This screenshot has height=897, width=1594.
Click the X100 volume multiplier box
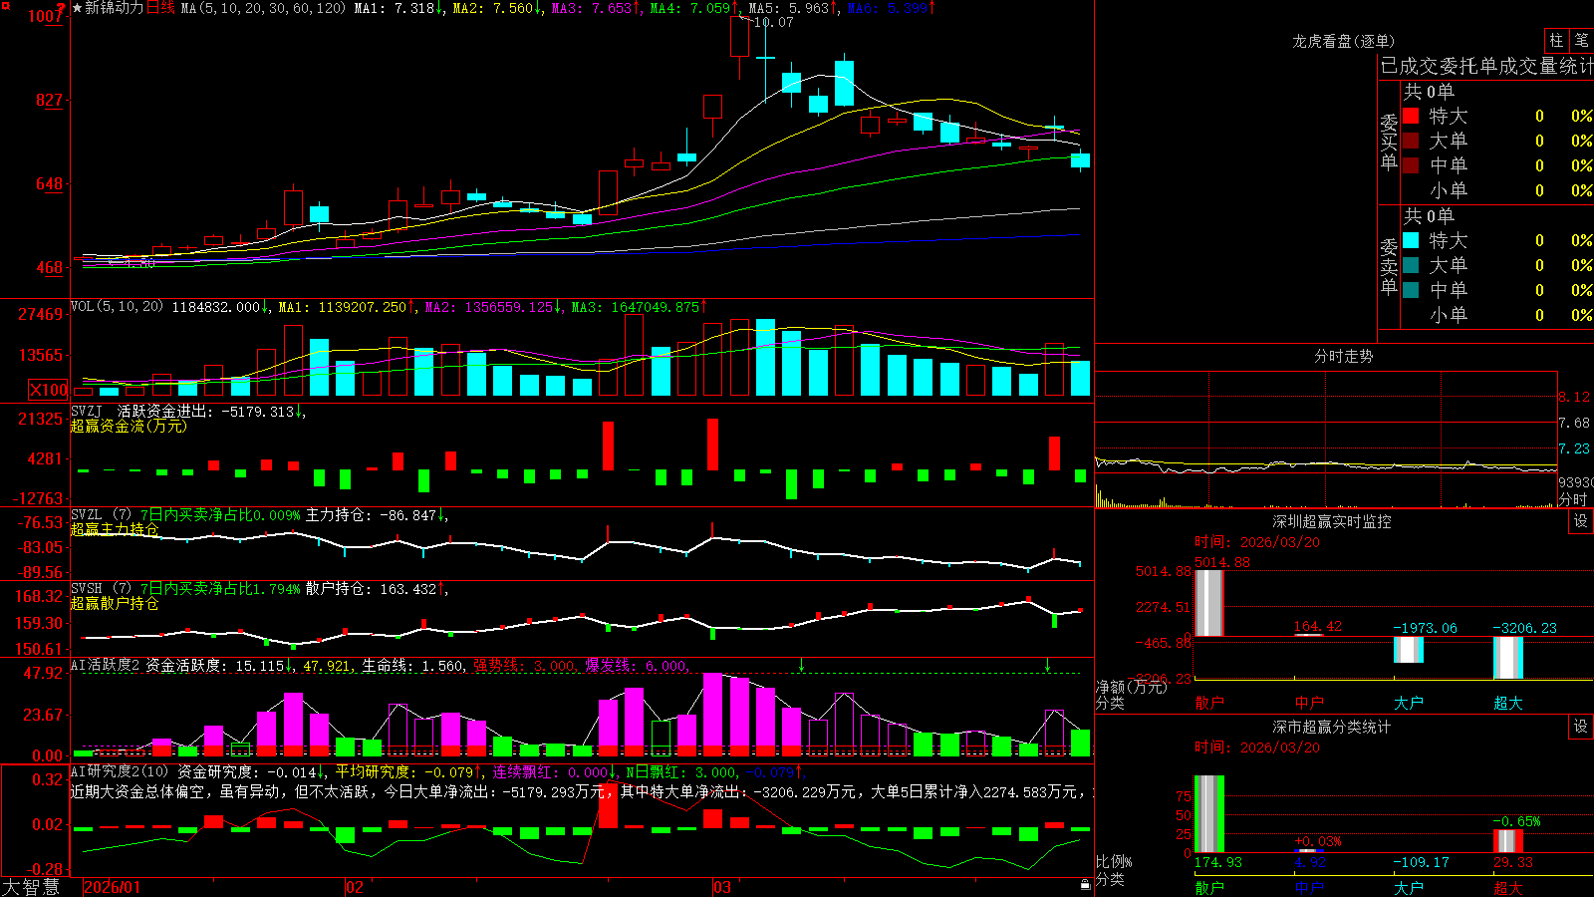click(x=48, y=390)
